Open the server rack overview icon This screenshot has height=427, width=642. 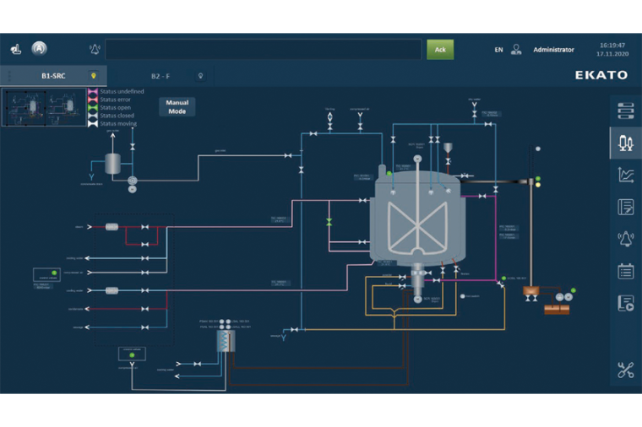(625, 111)
